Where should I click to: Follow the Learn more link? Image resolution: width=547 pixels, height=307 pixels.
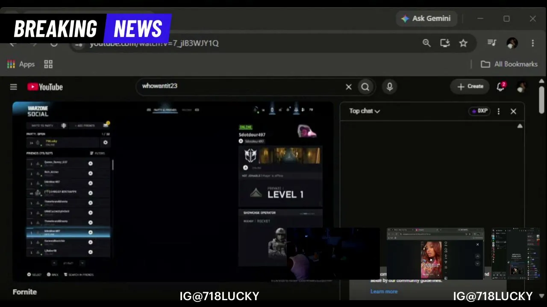[384, 291]
